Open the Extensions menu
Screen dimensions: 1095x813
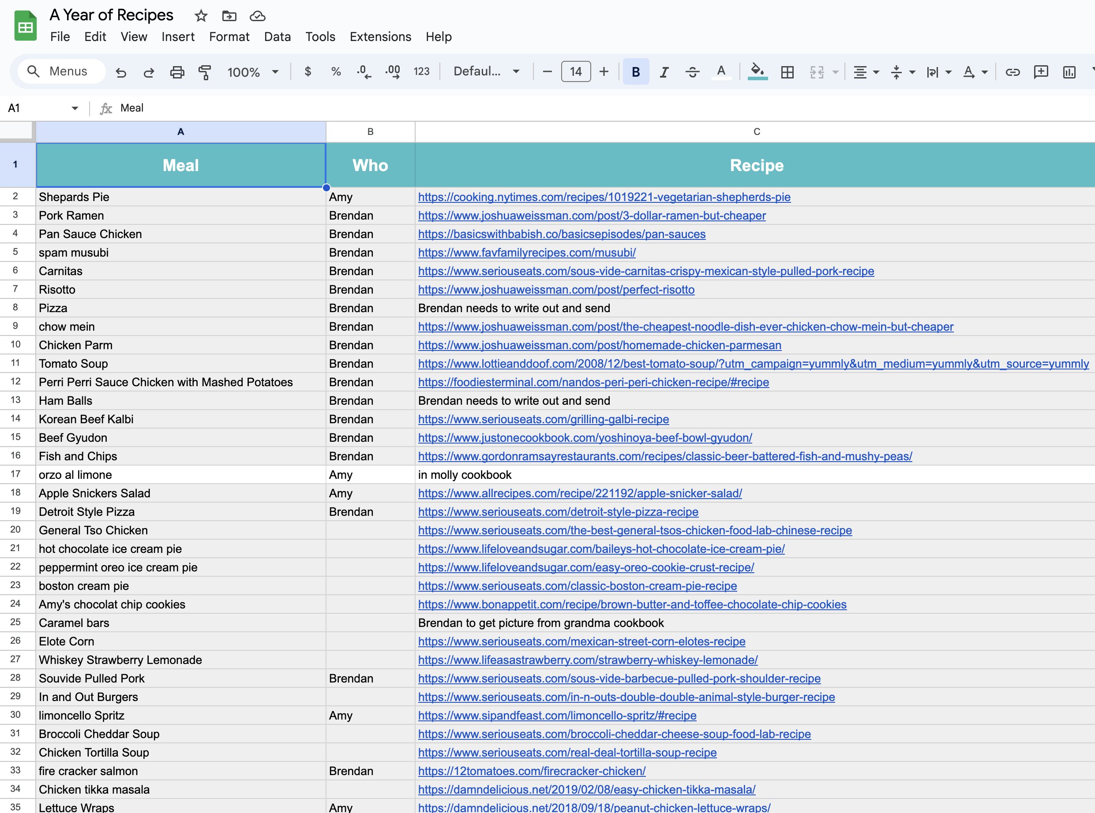point(380,37)
